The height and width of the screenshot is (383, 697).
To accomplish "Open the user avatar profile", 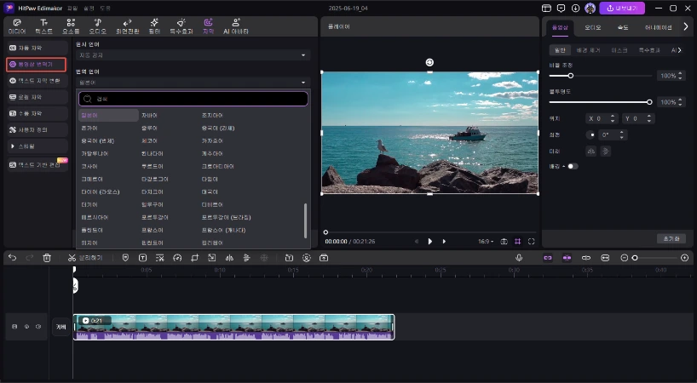I will [x=590, y=8].
